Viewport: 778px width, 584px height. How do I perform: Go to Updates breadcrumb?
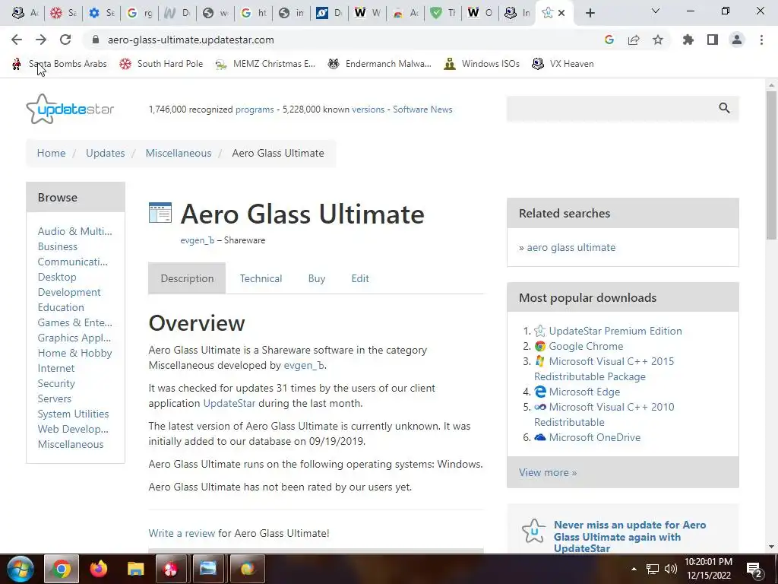105,153
